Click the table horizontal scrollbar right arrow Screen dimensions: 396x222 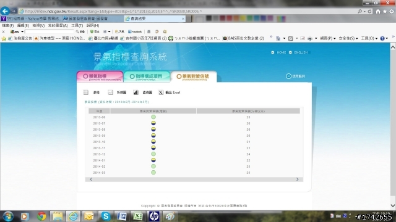tap(297, 179)
